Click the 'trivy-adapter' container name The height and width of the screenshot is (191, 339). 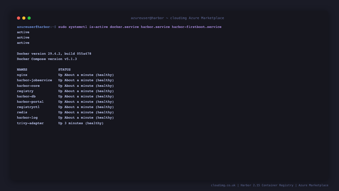point(30,123)
